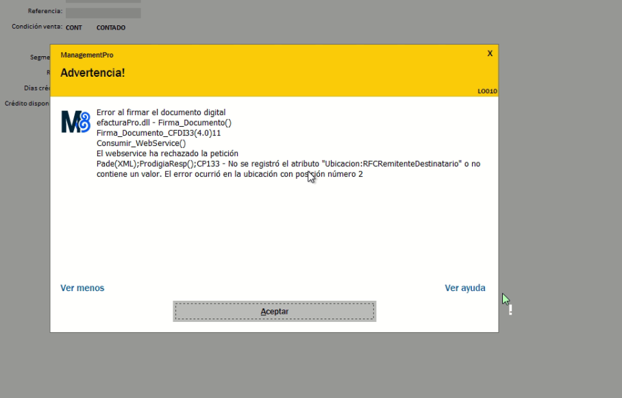Click the Consumir_WebService() line
622x398 pixels.
[141, 143]
